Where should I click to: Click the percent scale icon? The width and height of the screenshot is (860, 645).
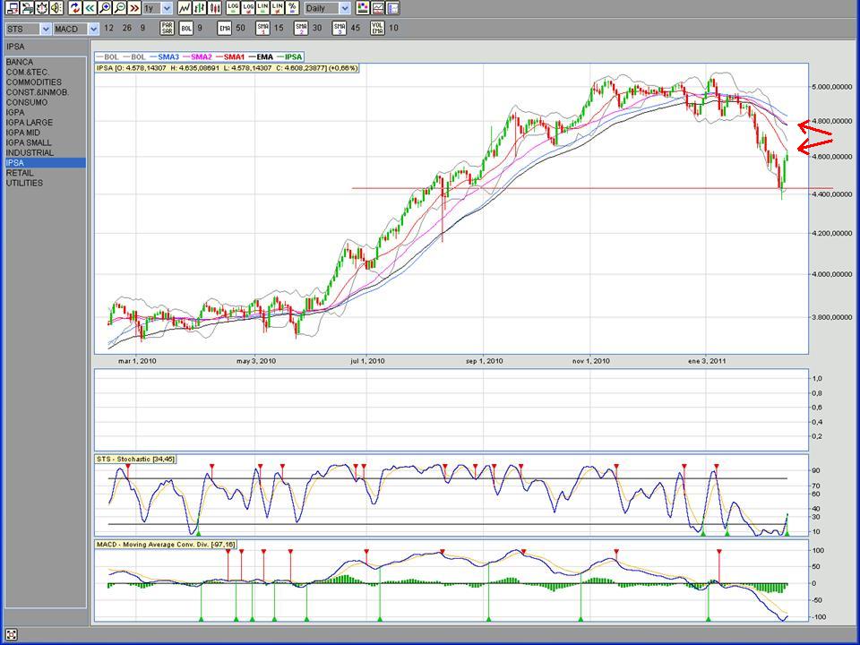pyautogui.click(x=292, y=8)
